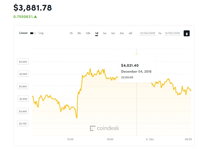
Task: Click the 18:00 x-axis time marker
Action: pyautogui.click(x=110, y=139)
